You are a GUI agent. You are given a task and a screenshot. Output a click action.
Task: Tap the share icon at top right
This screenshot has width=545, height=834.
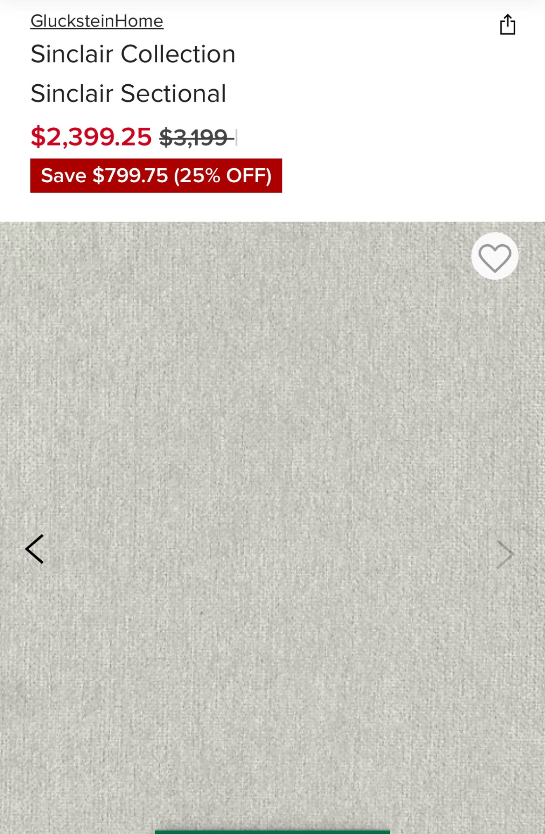point(507,24)
